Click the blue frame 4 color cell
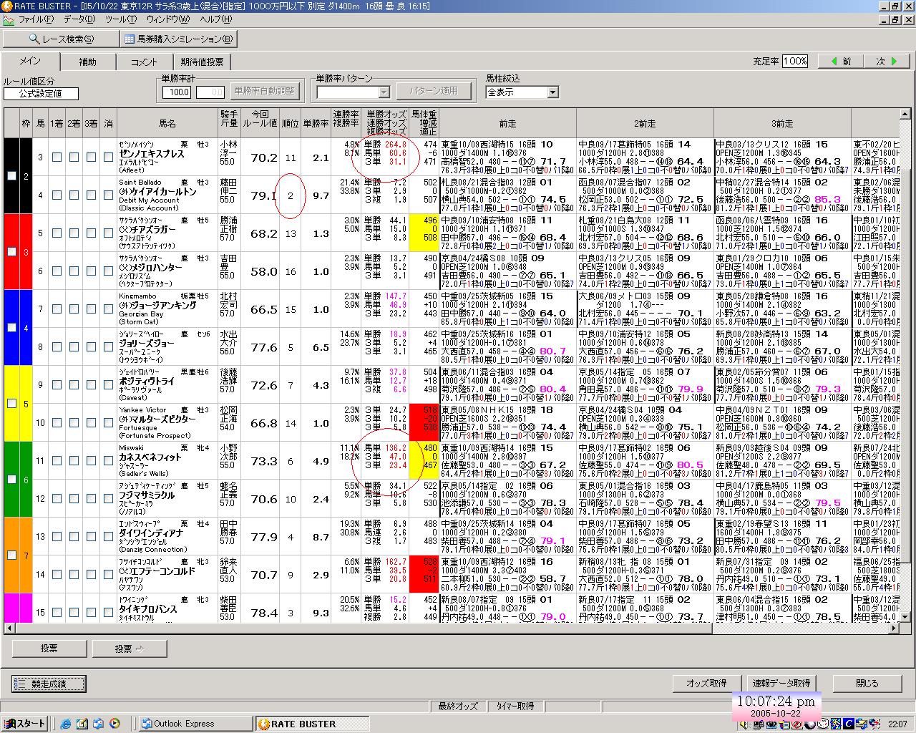Viewport: 916px width, 733px height. pos(26,328)
